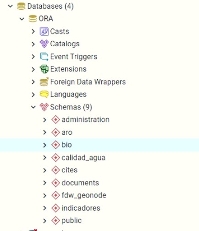Click the Catalogs purple diamonds icon
The image size is (199, 231).
44,44
